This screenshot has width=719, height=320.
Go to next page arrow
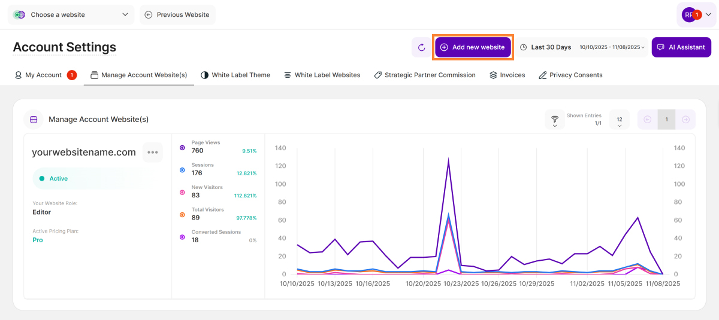point(685,120)
